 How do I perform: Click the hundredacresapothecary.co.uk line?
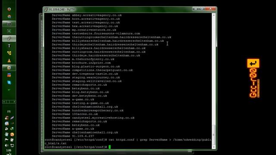tap(88, 111)
